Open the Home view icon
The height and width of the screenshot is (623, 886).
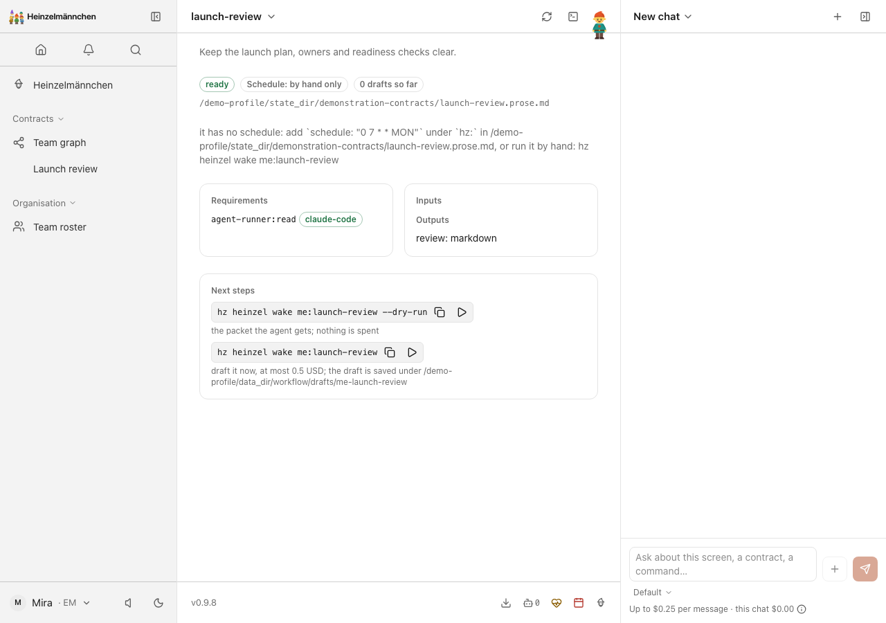coord(41,50)
